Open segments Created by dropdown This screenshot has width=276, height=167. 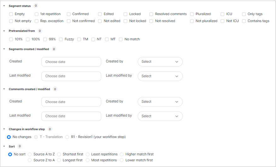coord(160,62)
